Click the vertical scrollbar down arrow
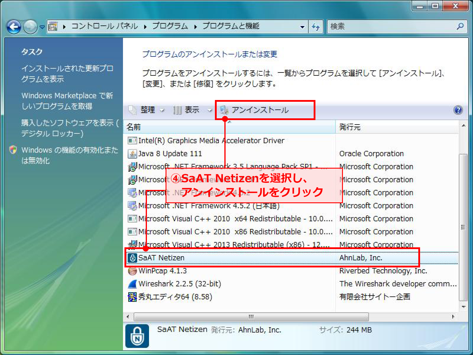This screenshot has height=355, width=473. click(464, 306)
